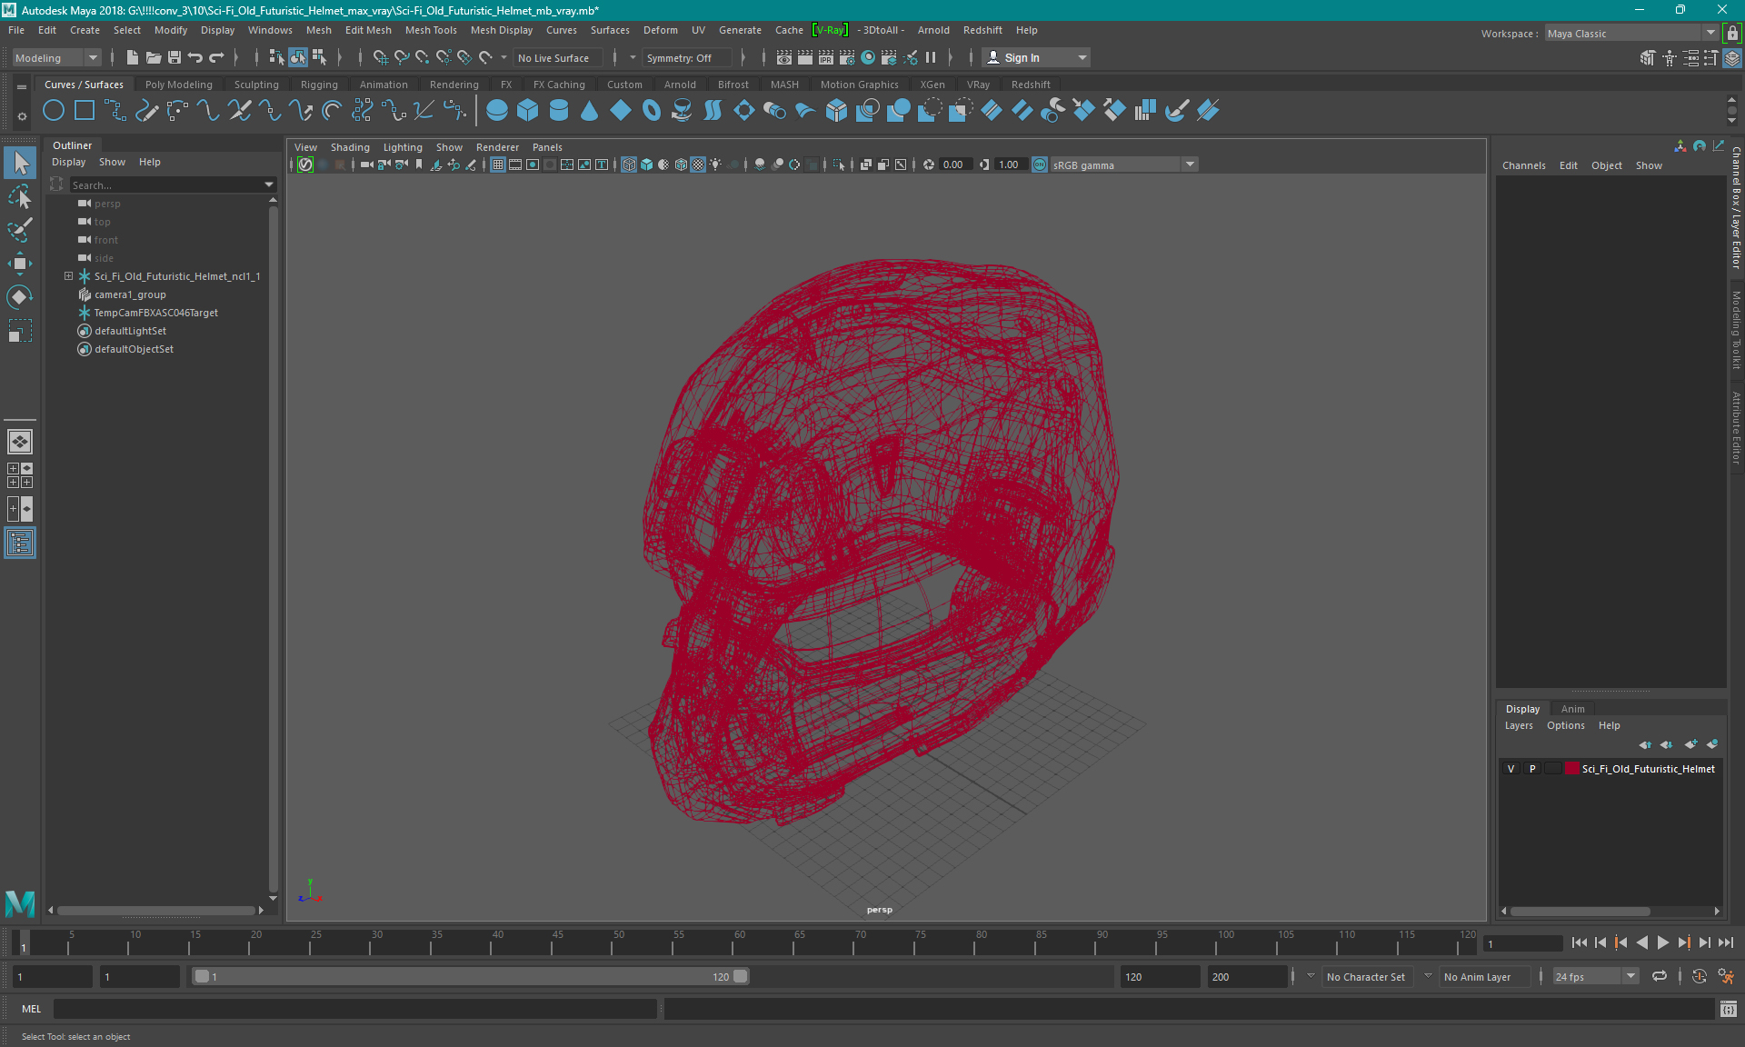Click the Display tab in panel
Viewport: 1745px width, 1047px height.
coord(1522,707)
